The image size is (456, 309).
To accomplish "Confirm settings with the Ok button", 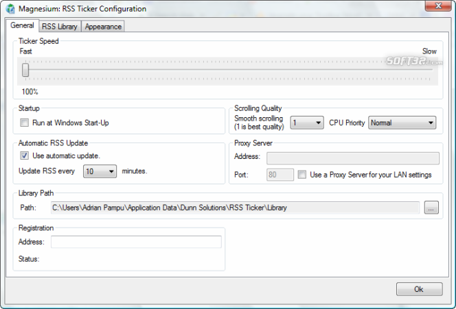I will [420, 289].
